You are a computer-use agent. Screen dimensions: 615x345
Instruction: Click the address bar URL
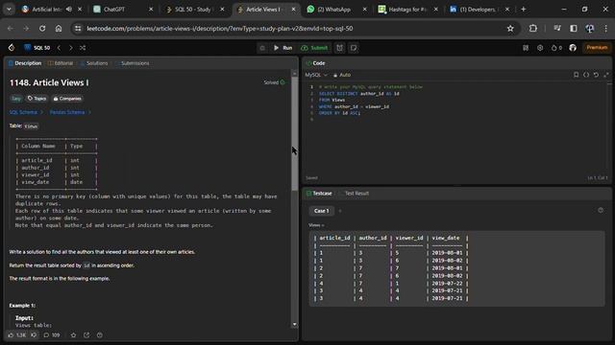click(220, 29)
